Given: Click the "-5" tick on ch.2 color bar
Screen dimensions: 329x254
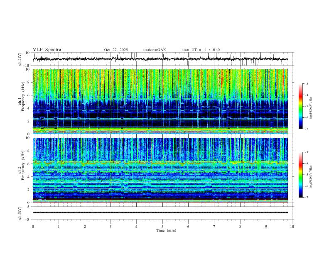Looking at the screenshot, I should point(306,175).
